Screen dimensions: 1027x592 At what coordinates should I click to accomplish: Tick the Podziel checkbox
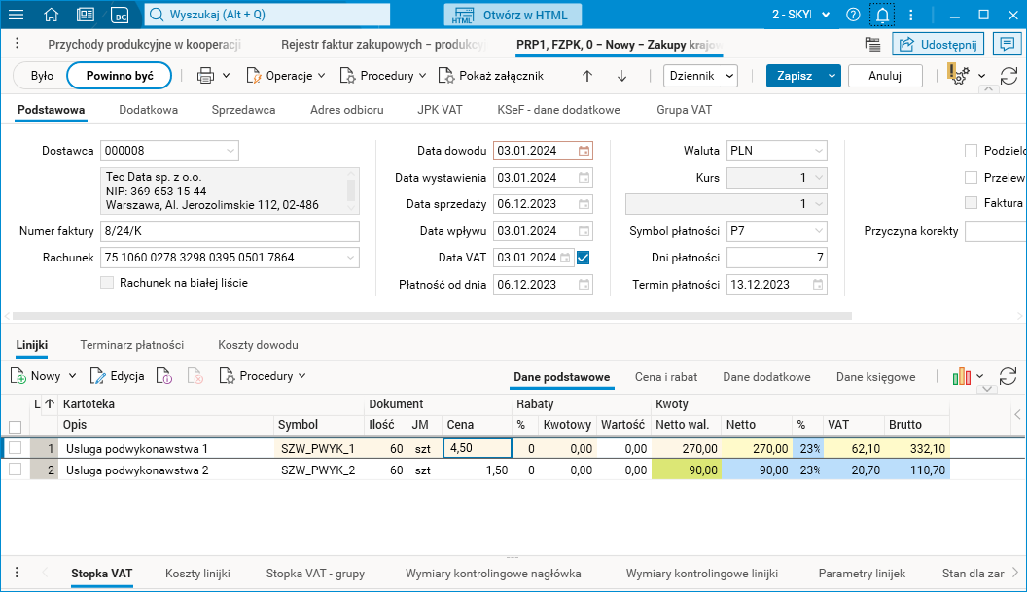tap(972, 151)
